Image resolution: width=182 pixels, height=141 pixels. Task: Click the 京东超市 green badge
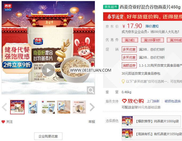click(x=111, y=7)
